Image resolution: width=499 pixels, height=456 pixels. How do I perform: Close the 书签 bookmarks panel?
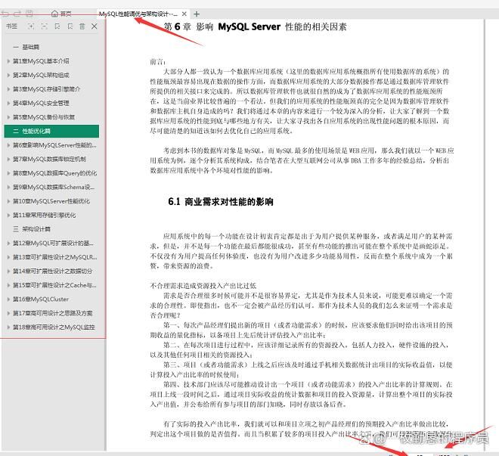95,26
